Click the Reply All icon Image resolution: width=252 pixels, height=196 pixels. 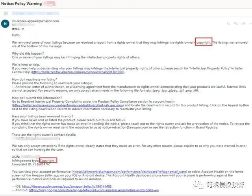[235, 24]
